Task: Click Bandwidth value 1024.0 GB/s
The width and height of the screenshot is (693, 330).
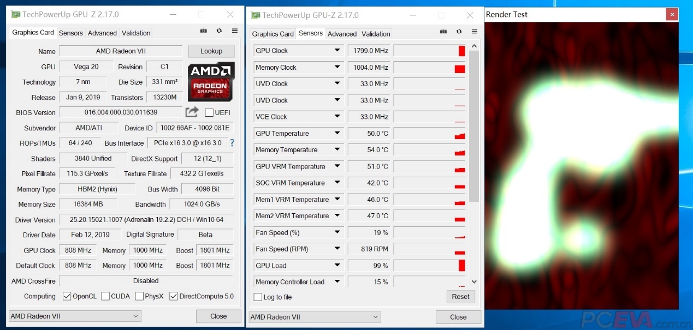Action: point(202,204)
